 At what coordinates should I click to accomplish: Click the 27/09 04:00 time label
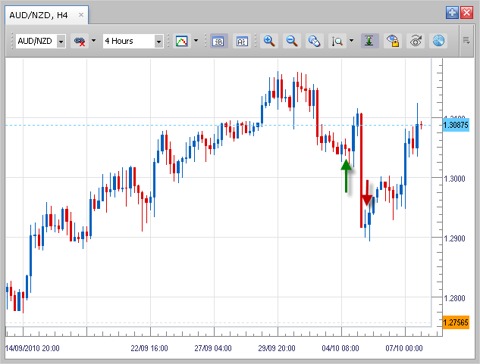[x=213, y=348]
